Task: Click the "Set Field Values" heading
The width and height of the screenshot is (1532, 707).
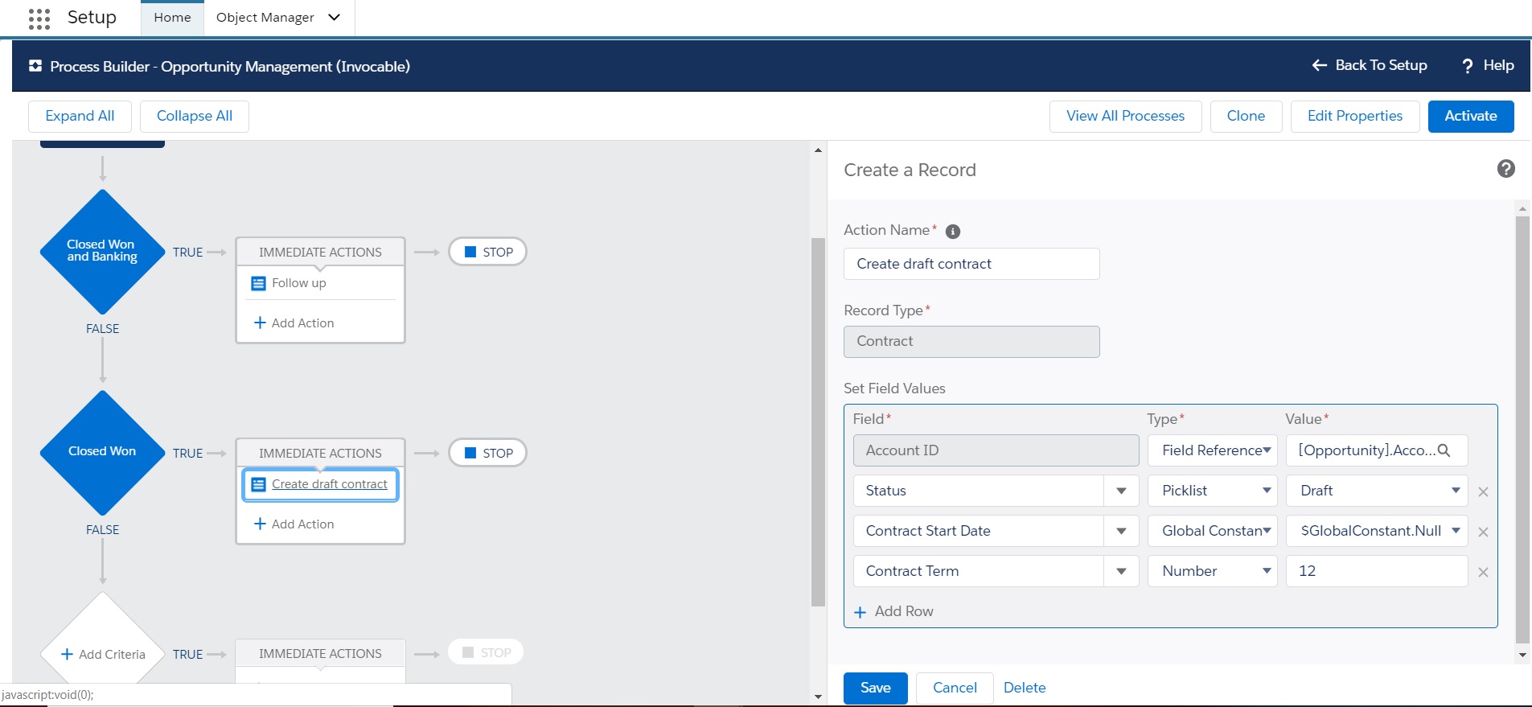Action: pyautogui.click(x=894, y=388)
